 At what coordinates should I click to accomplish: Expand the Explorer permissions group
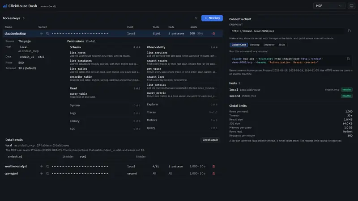click(x=182, y=105)
